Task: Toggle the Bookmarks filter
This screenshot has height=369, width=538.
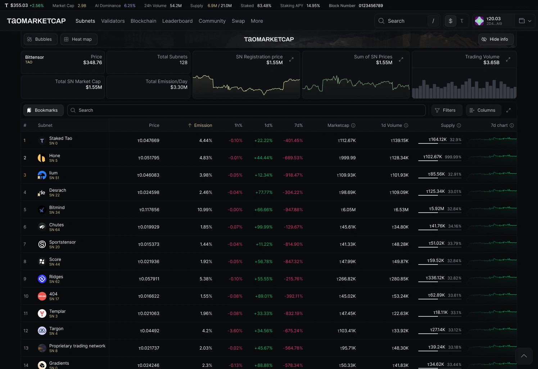Action: tap(43, 110)
